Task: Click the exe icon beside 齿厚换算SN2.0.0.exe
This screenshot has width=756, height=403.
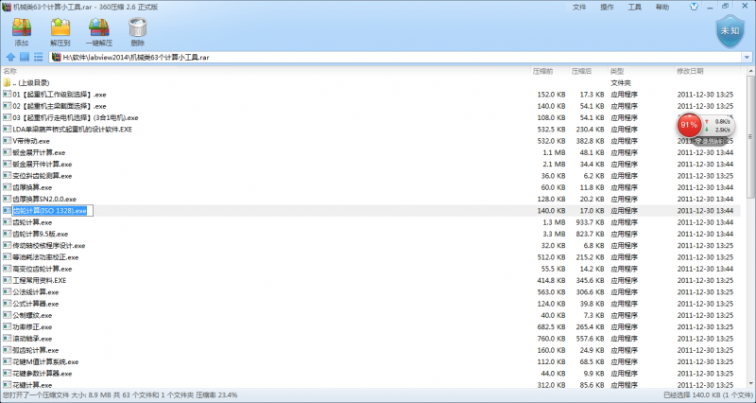Action: point(7,199)
